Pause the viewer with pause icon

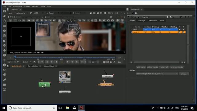pyautogui.click(x=105, y=13)
